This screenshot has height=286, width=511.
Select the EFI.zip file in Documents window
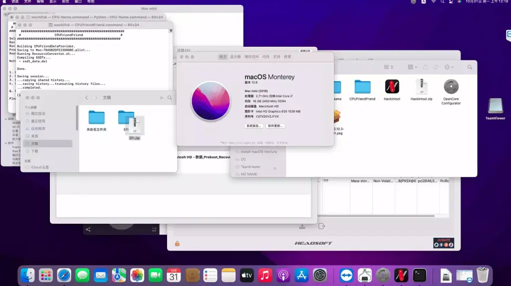pos(135,126)
